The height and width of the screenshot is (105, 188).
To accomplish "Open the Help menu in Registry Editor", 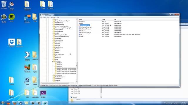I will 58,17.
